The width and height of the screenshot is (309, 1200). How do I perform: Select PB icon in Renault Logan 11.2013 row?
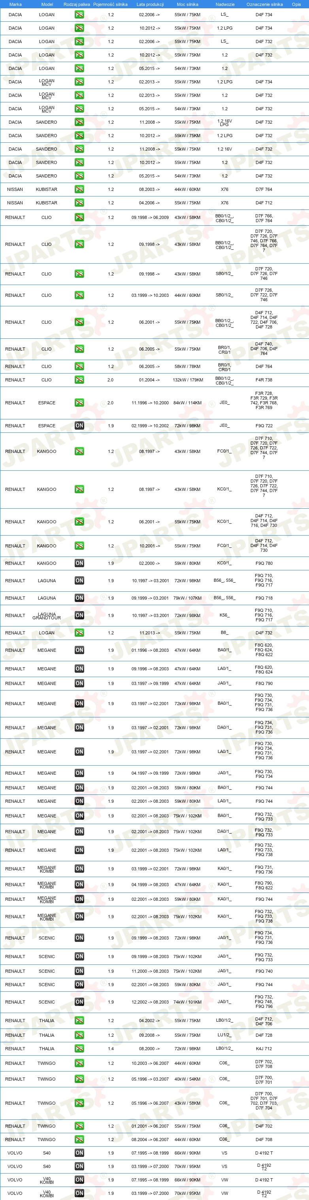tap(79, 632)
